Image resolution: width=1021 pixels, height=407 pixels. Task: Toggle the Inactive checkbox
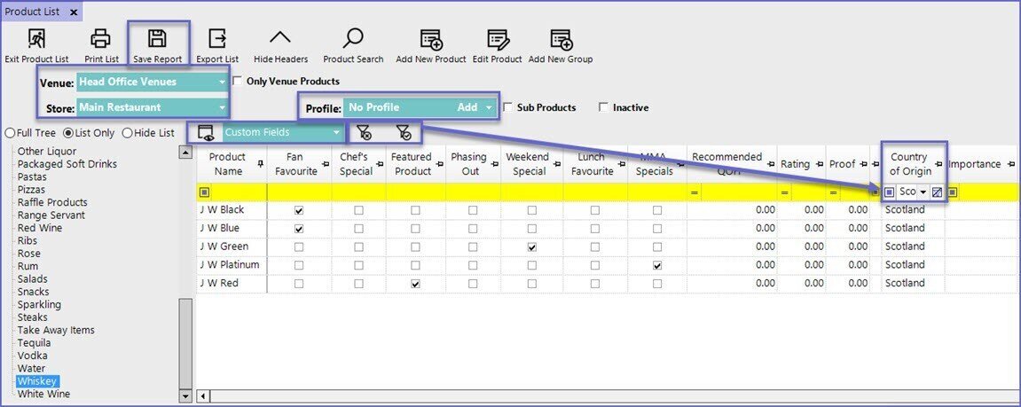[x=604, y=107]
